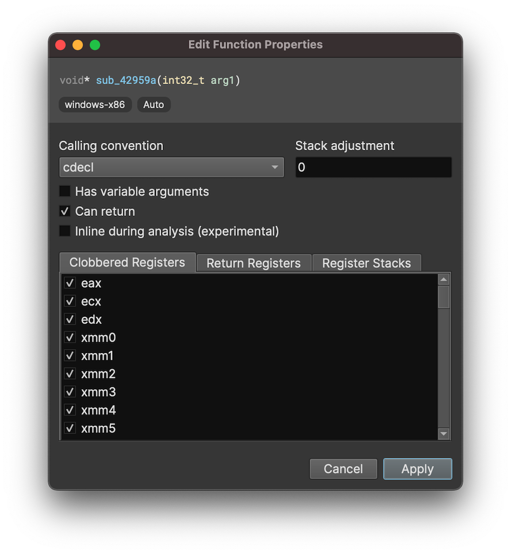
Task: Select the Clobbered Registers tab
Action: click(127, 263)
